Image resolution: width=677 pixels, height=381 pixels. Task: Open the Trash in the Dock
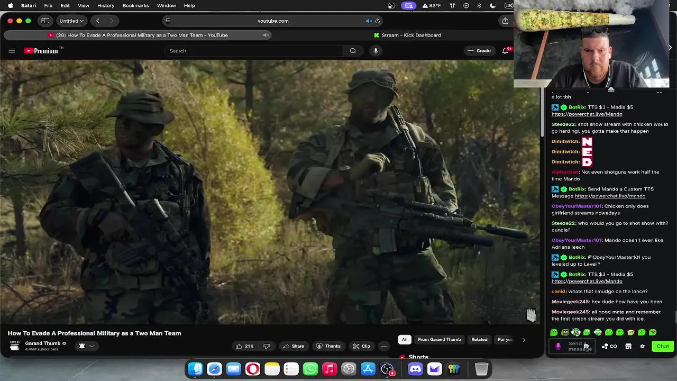point(481,369)
